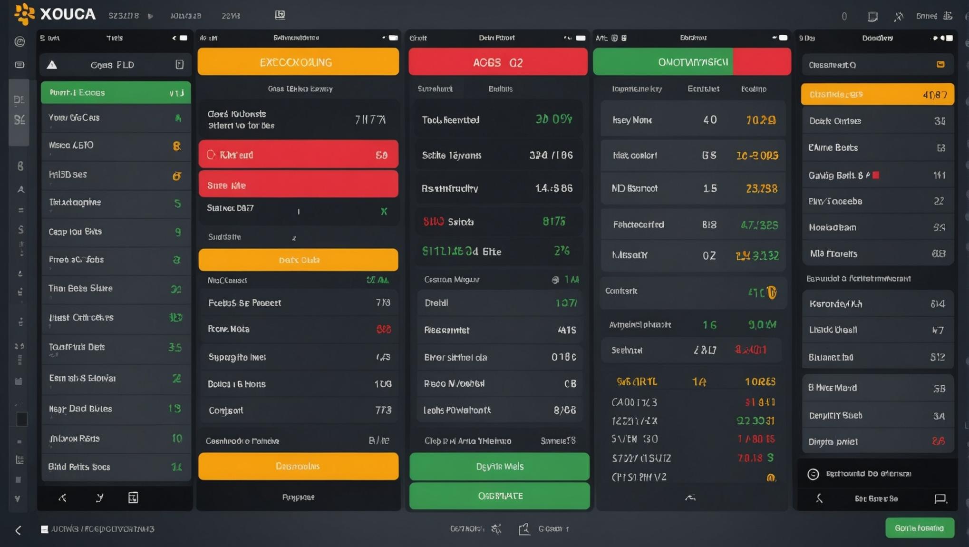Click crossed tools icon in bottom bar
969x547 pixels.
[496, 528]
